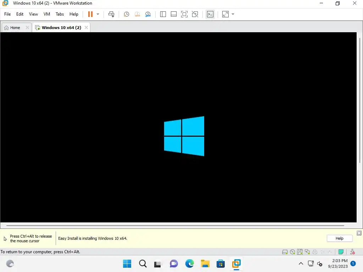Click the VMware Workstation title bar icon
Image resolution: width=363 pixels, height=272 pixels.
pos(5,3)
